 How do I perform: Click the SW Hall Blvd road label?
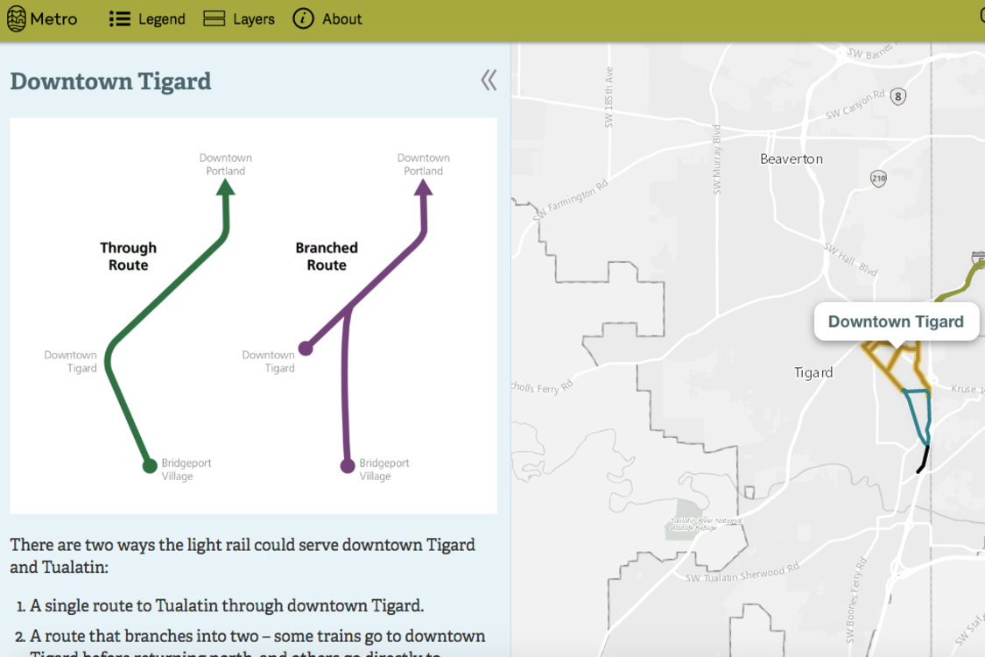tap(851, 259)
